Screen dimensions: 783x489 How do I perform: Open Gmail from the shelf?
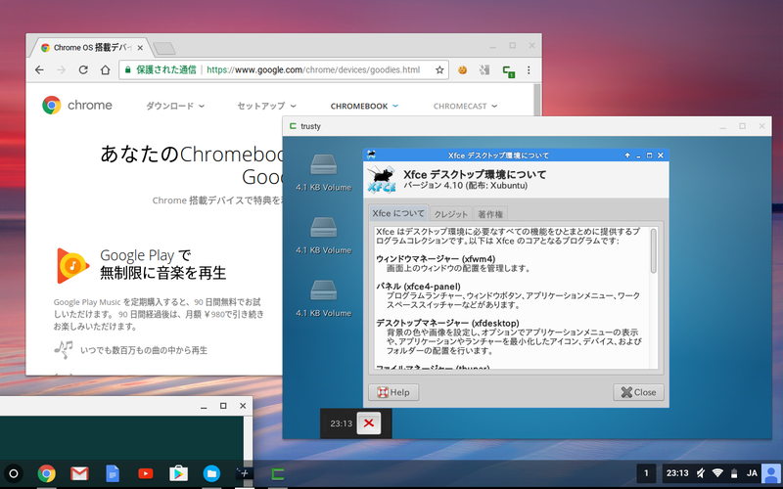pyautogui.click(x=79, y=473)
